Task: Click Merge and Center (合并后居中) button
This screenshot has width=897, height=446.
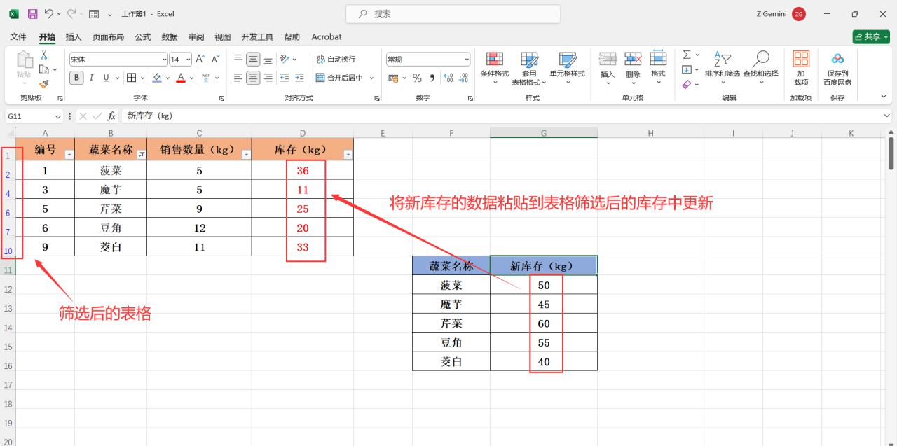Action: 340,78
